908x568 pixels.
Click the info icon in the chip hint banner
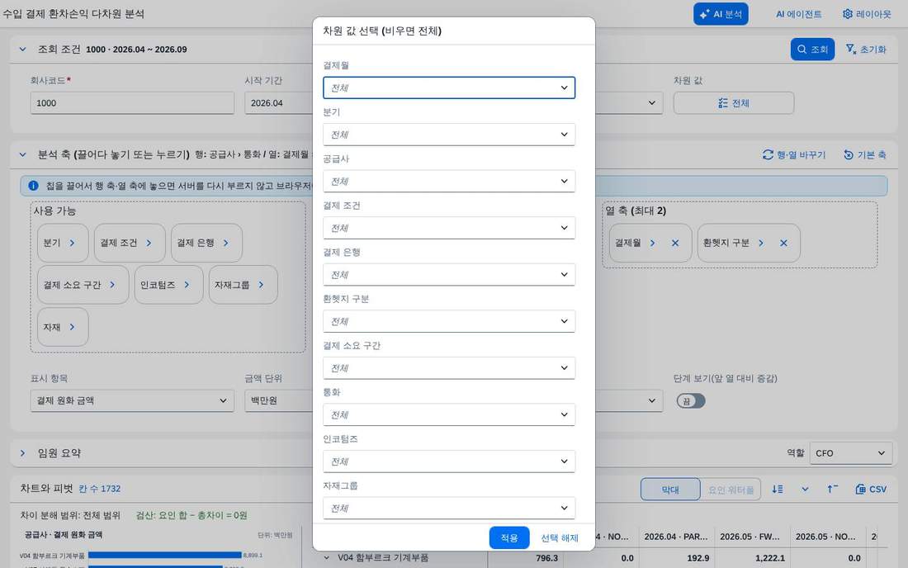click(34, 186)
